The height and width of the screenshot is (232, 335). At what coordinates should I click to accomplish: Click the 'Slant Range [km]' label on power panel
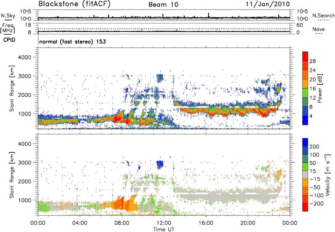pos(12,88)
